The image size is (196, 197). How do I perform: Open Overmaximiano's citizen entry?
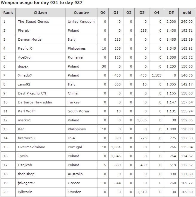31,147
